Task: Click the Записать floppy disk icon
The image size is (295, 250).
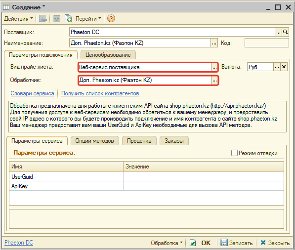Action: 224,243
